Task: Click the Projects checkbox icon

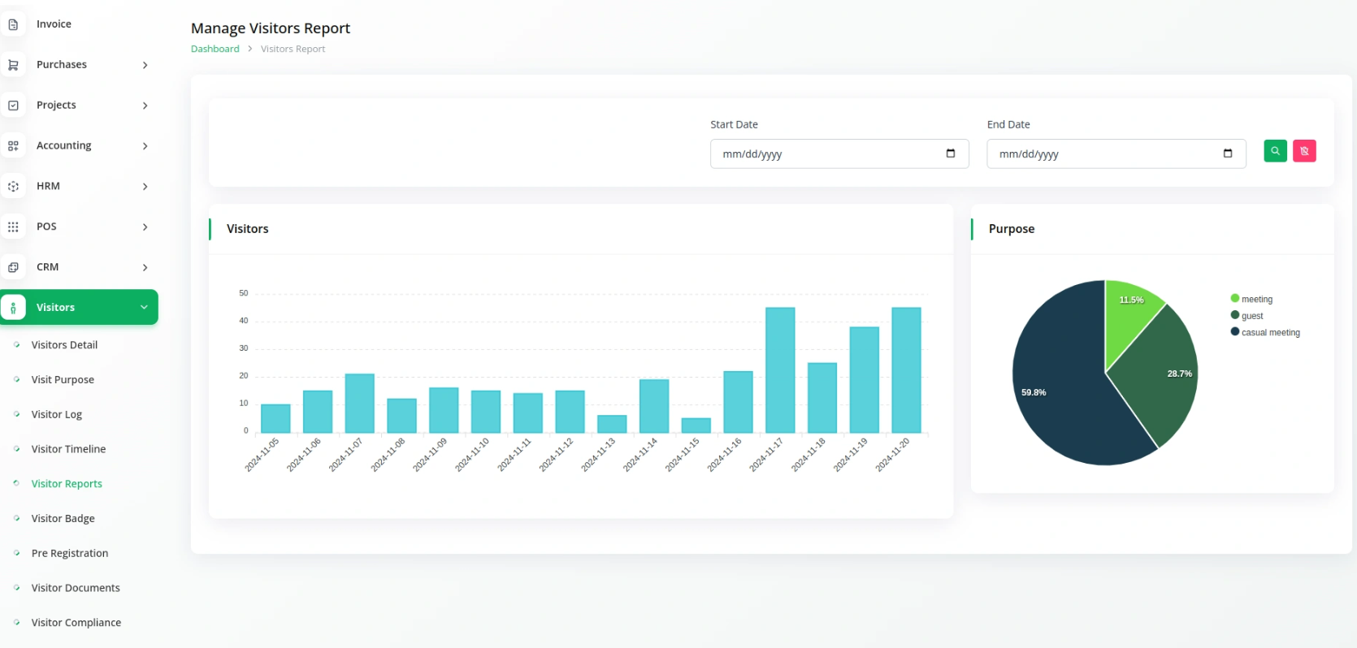Action: point(13,106)
